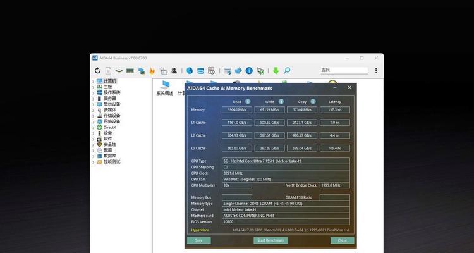This screenshot has height=253, width=474.
Task: Click the CPU Multiplier value 33x
Action: click(237, 185)
